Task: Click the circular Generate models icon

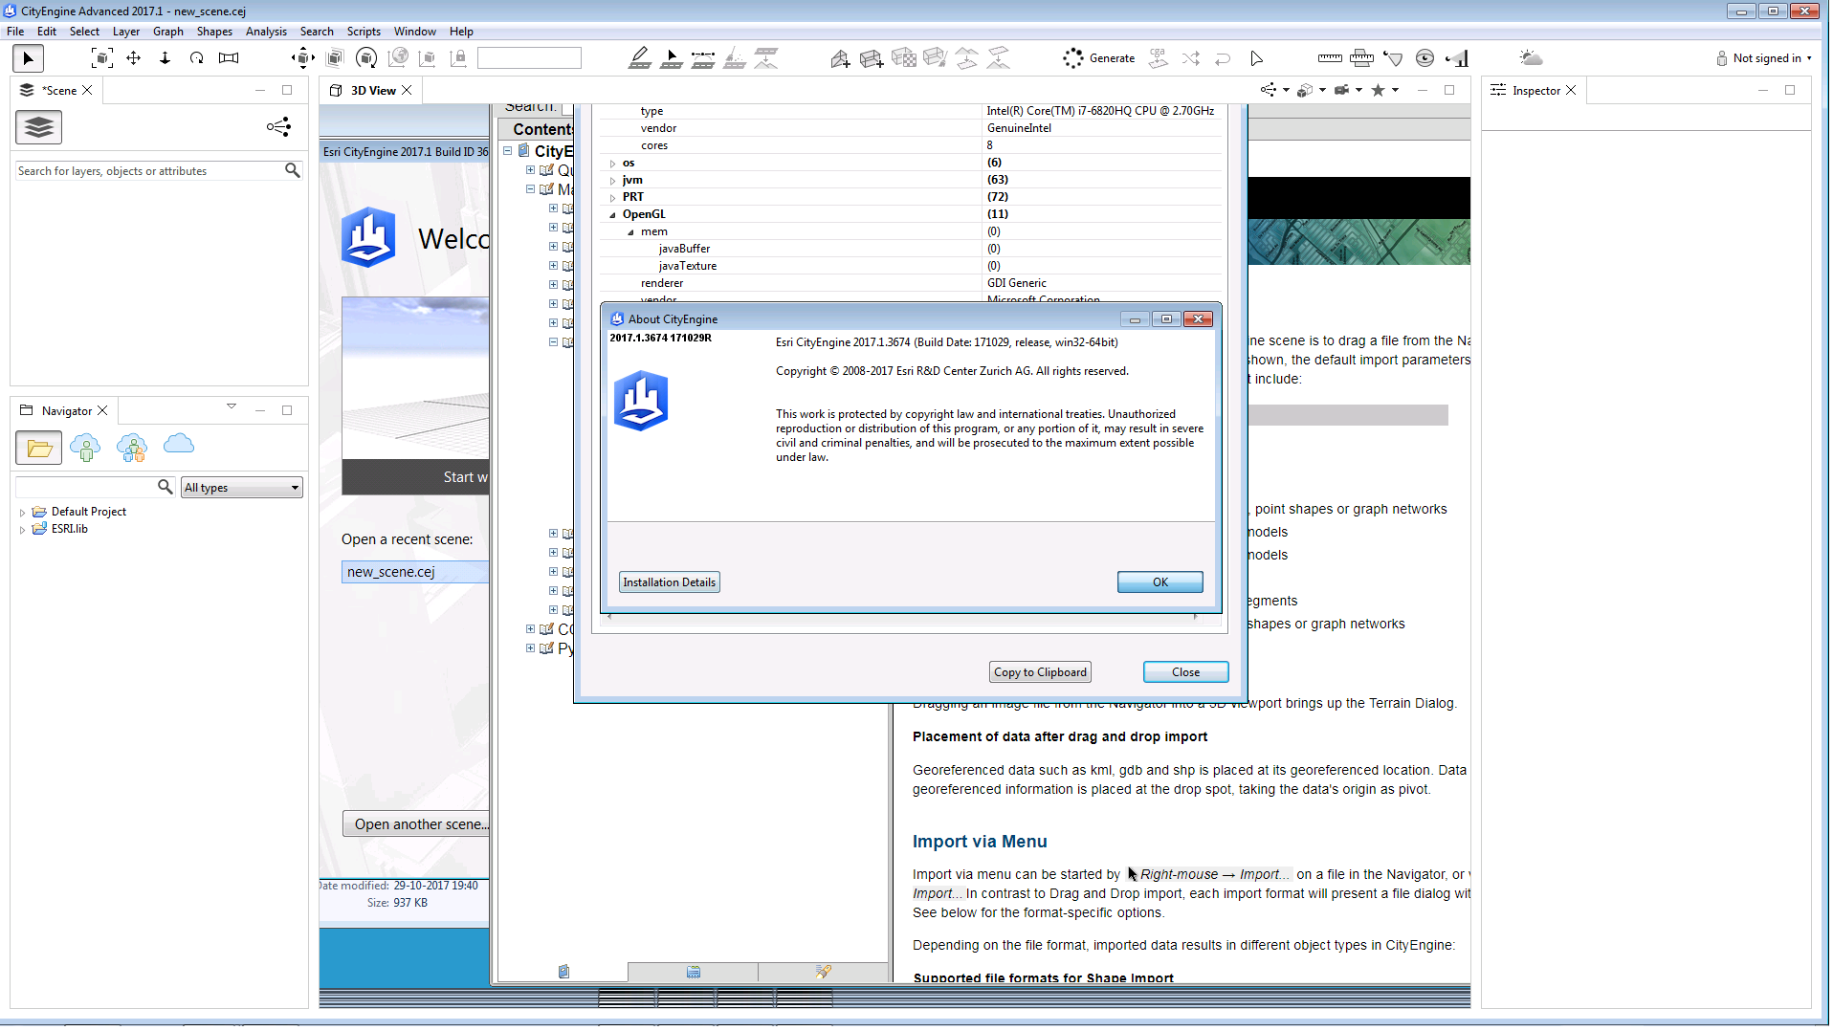Action: click(1073, 58)
